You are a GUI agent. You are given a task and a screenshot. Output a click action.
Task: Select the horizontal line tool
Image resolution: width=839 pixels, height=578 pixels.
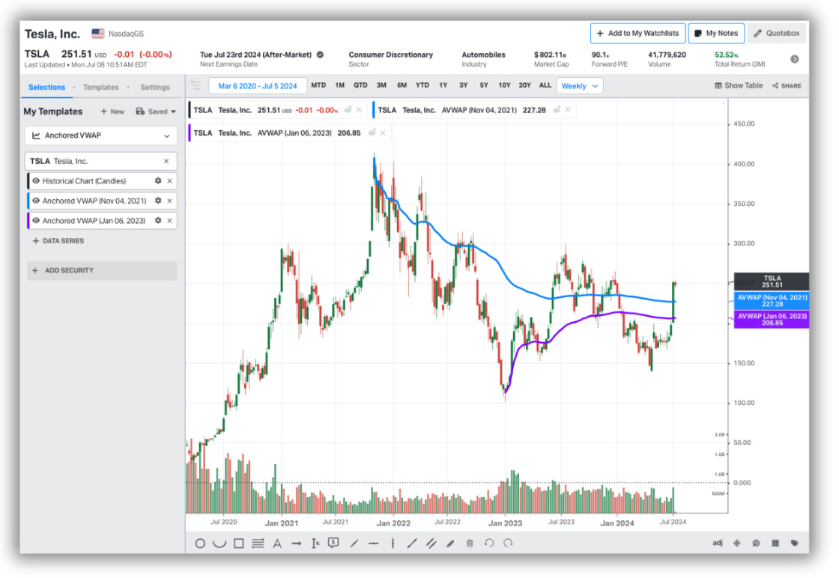tap(374, 544)
